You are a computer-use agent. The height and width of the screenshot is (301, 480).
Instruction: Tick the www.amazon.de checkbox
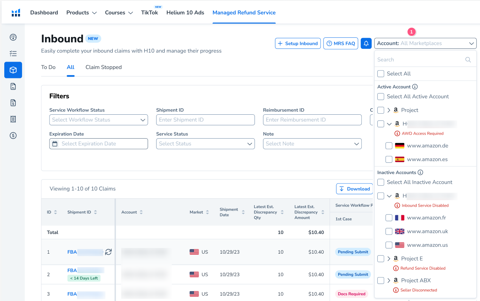[x=389, y=146]
